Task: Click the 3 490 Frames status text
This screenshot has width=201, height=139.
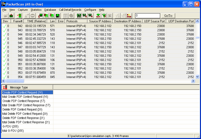Action: point(121,136)
